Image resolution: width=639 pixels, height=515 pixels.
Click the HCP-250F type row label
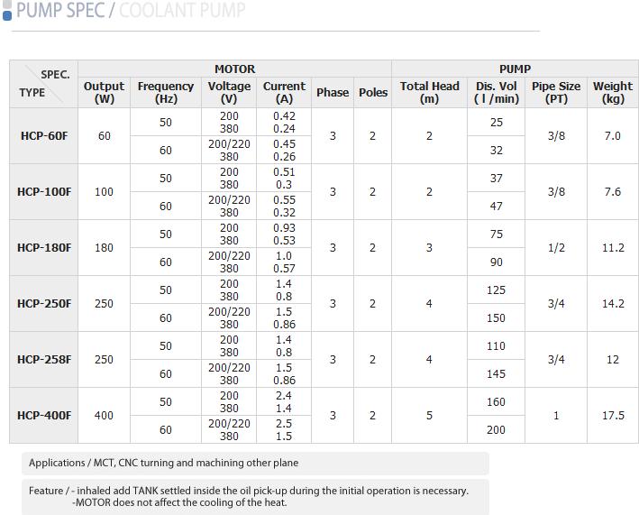44,304
